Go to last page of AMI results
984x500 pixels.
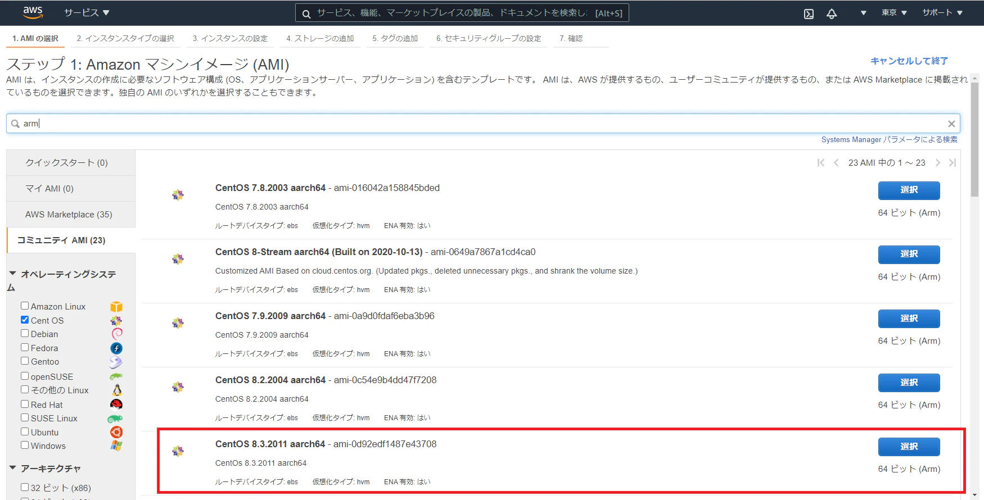[952, 163]
